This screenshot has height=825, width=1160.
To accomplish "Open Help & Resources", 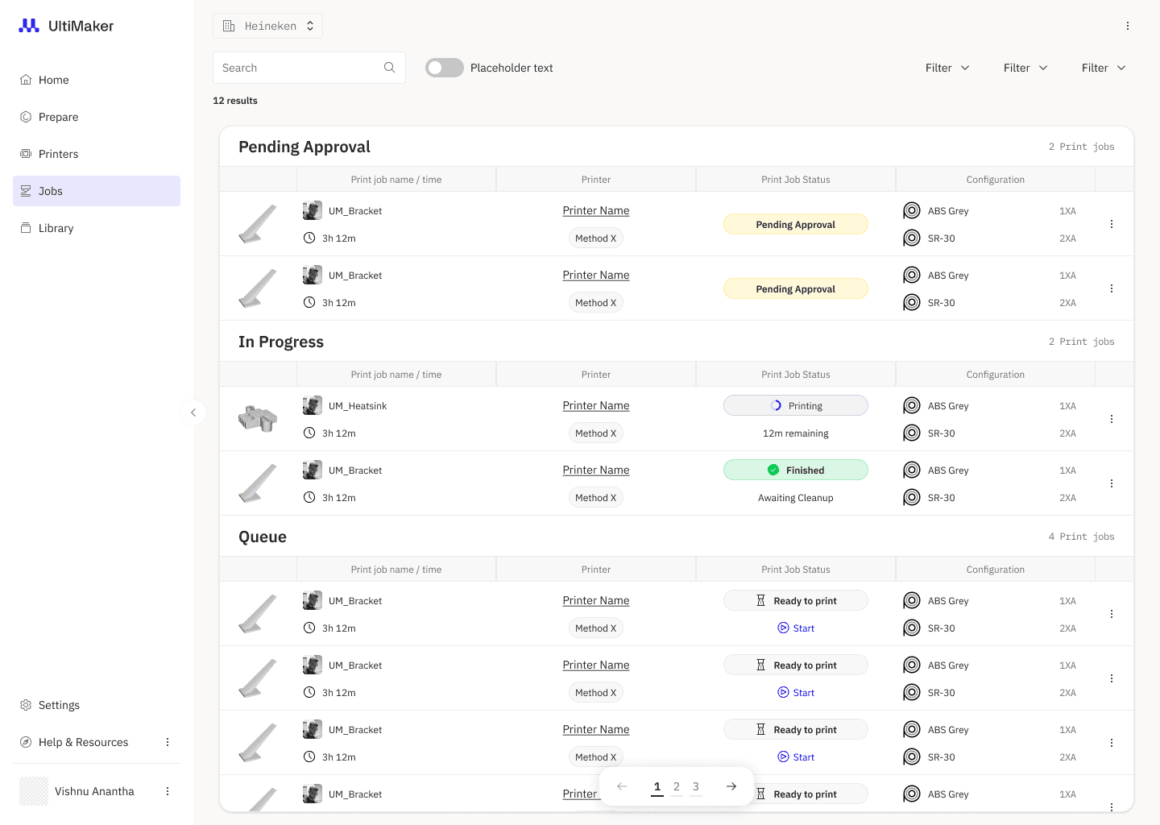I will [x=83, y=742].
